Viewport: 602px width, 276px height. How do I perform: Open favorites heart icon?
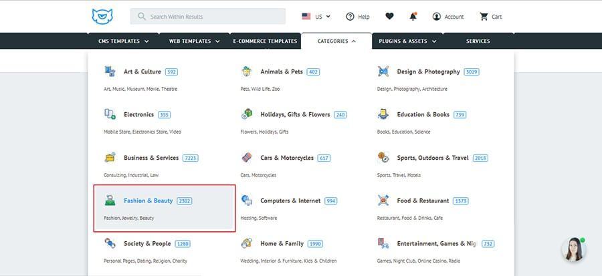[389, 17]
